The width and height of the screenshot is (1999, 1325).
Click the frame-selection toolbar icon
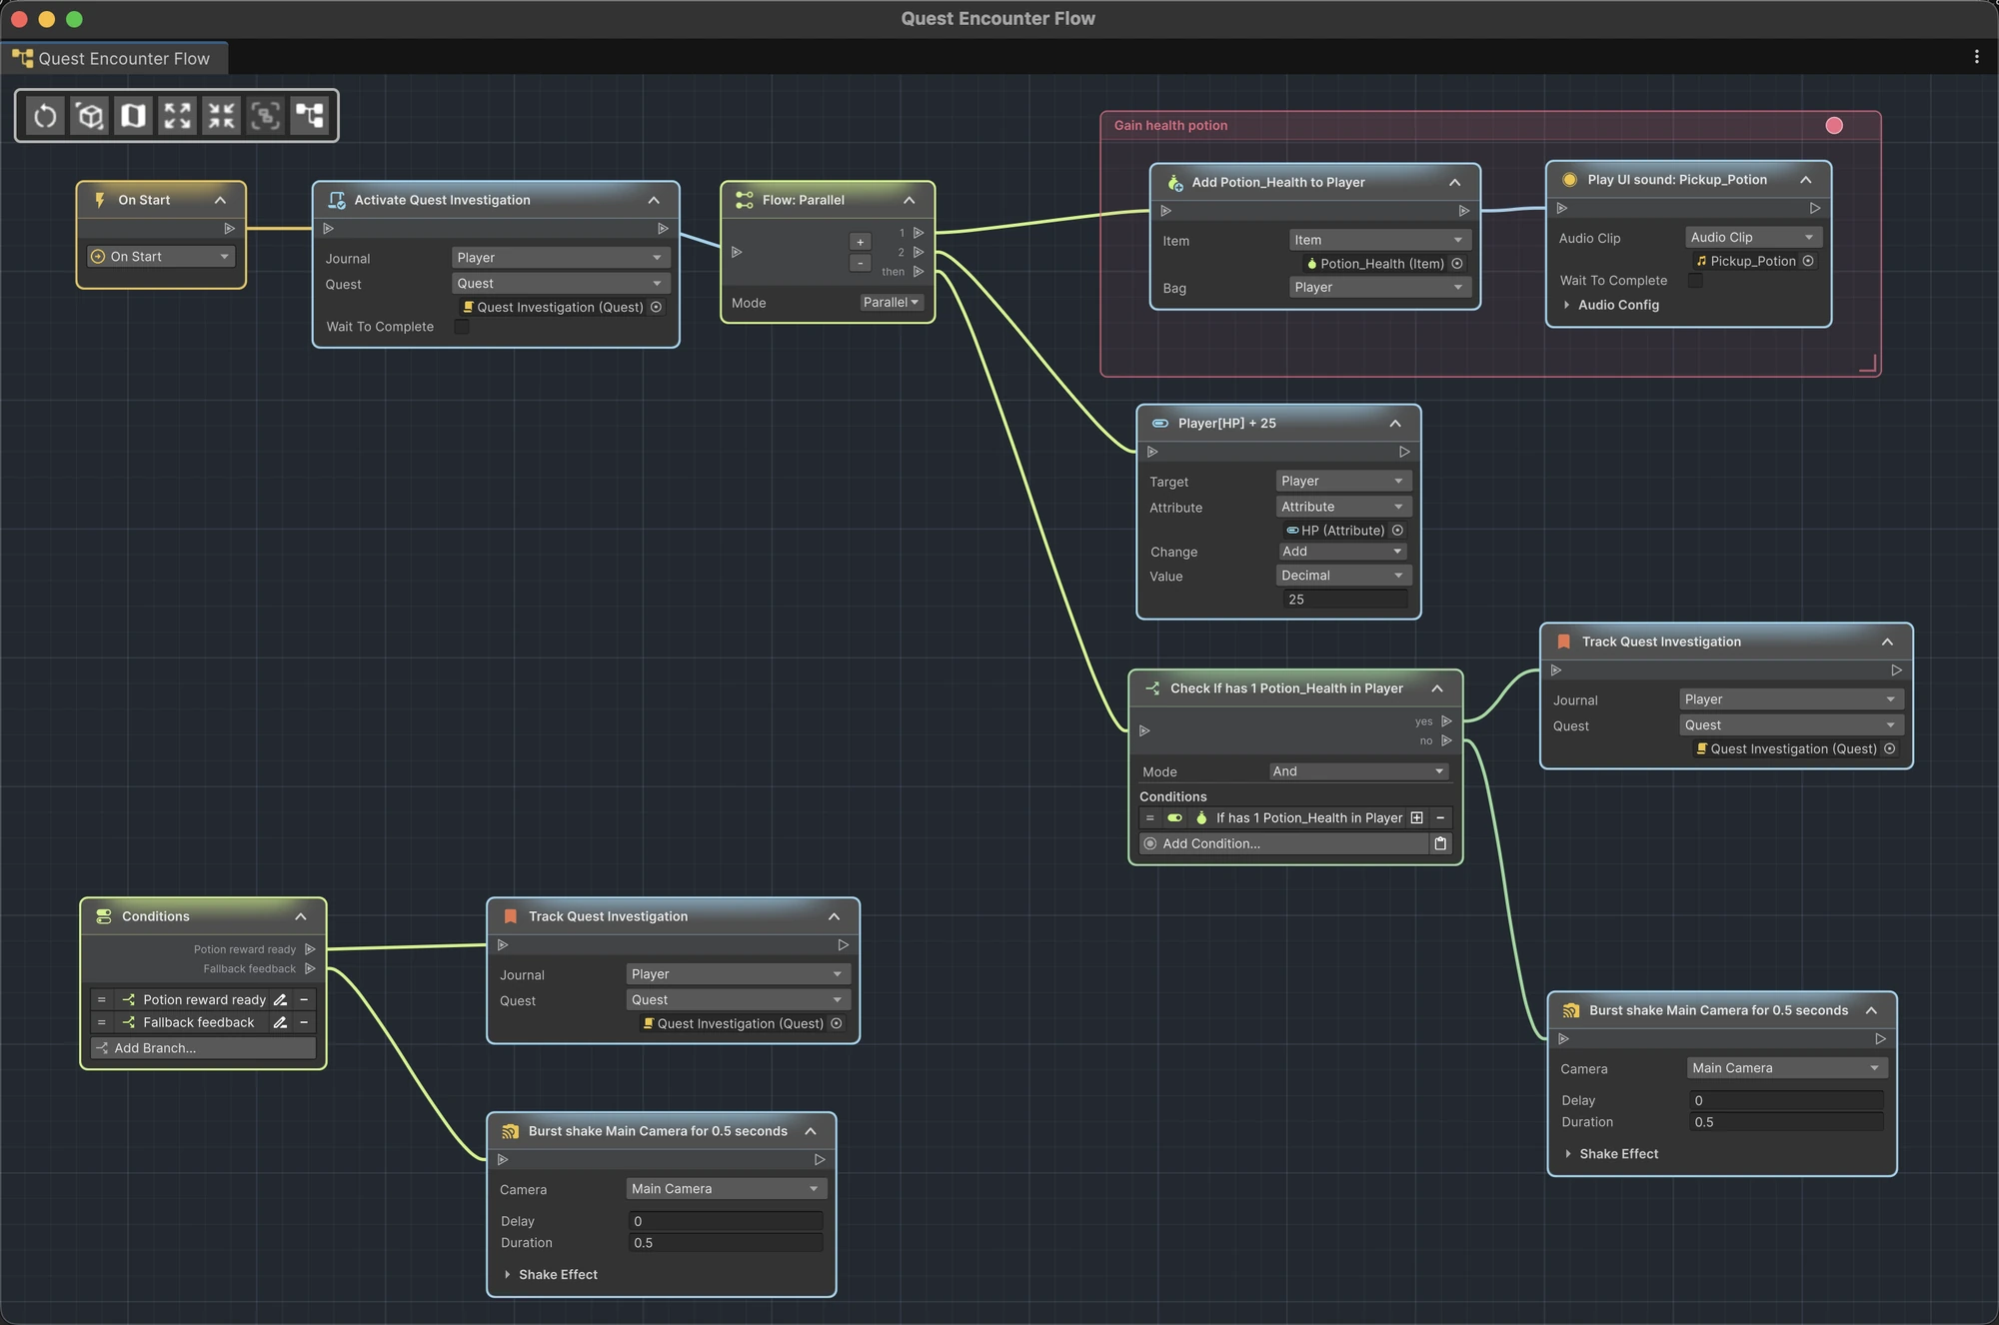pos(266,116)
